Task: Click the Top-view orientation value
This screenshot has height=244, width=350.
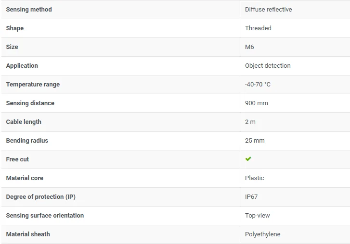Action: [257, 216]
